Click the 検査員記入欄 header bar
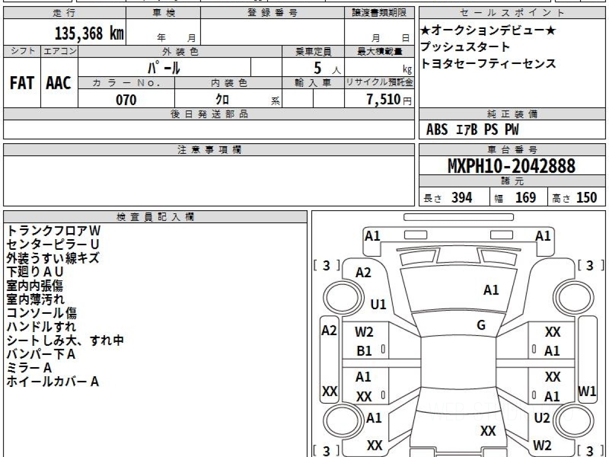Image resolution: width=609 pixels, height=457 pixels. point(155,217)
